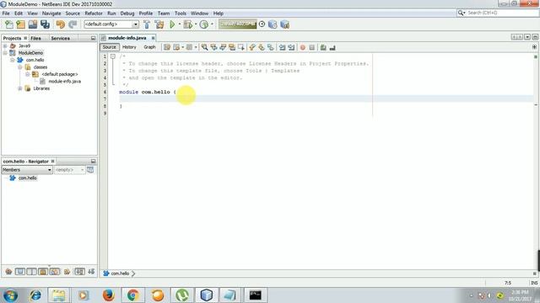Click the Shift Line Left icon

[x=283, y=47]
